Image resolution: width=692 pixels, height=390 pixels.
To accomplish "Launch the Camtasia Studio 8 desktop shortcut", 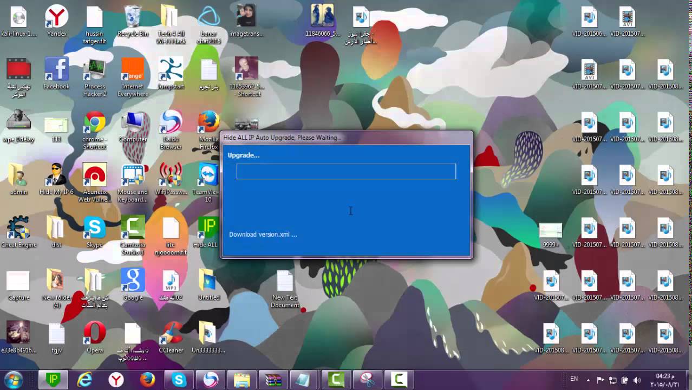I will pos(133,236).
